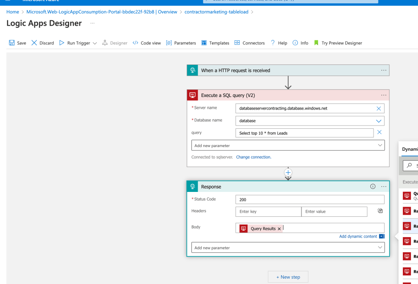Expand the Database name dropdown
Viewport: 418px width, 284px height.
coord(378,121)
